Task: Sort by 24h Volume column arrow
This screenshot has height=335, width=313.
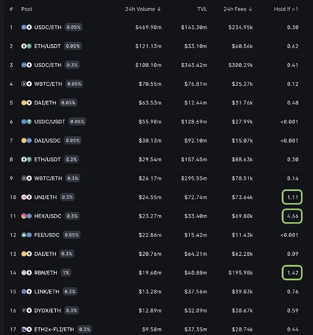Action: 159,9
